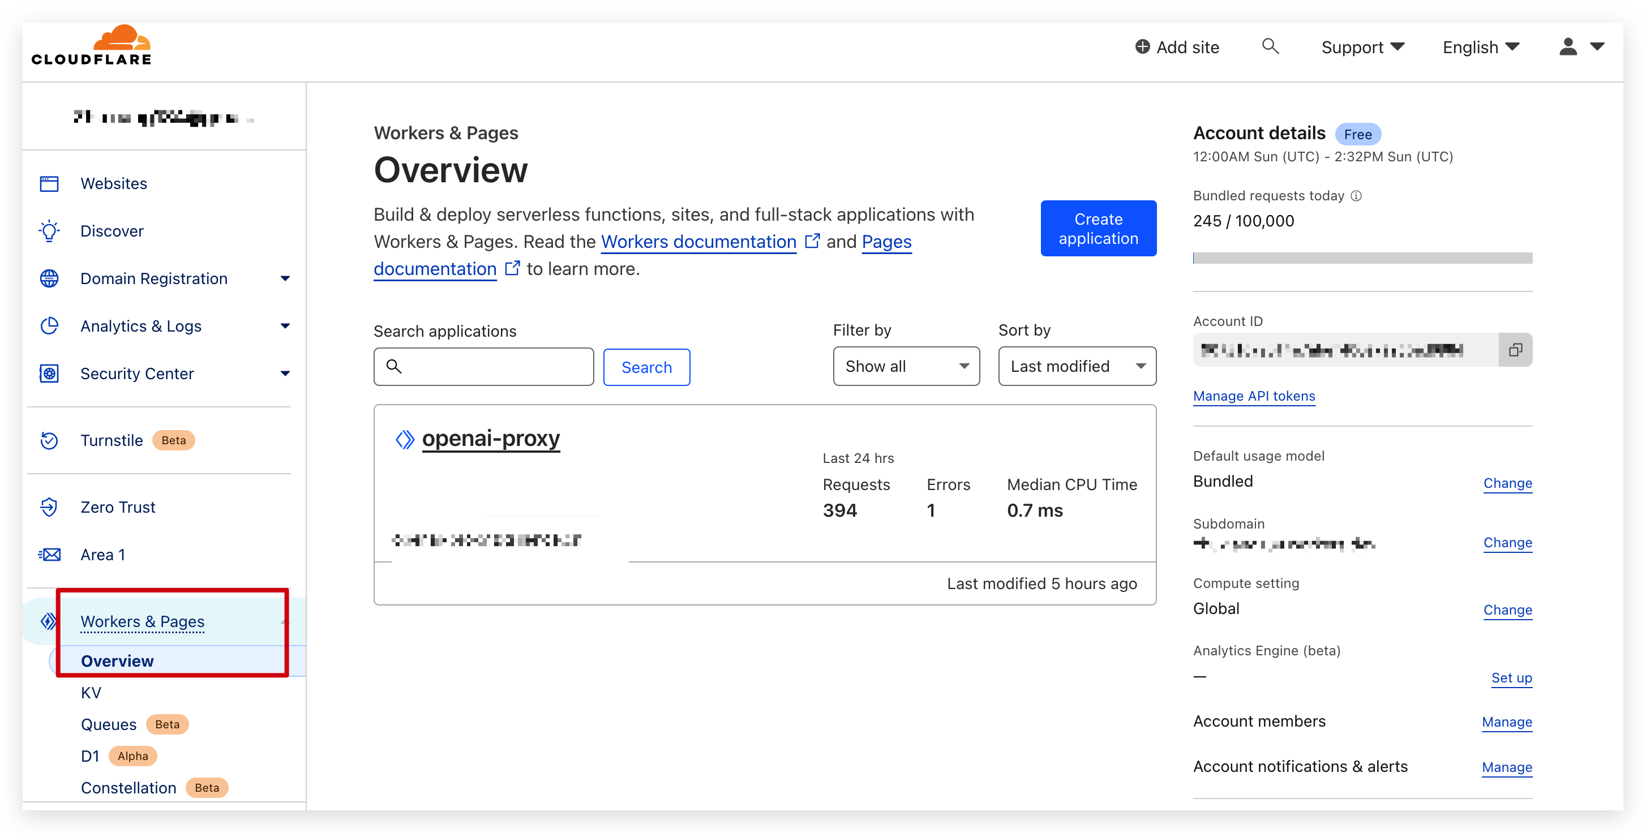Expand the Domain Registration submenu
The image size is (1646, 833).
285,278
